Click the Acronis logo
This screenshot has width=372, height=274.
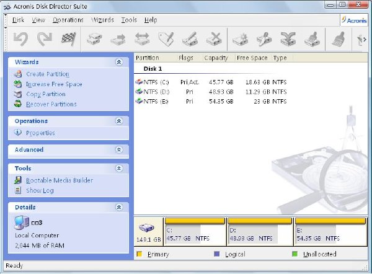(354, 20)
